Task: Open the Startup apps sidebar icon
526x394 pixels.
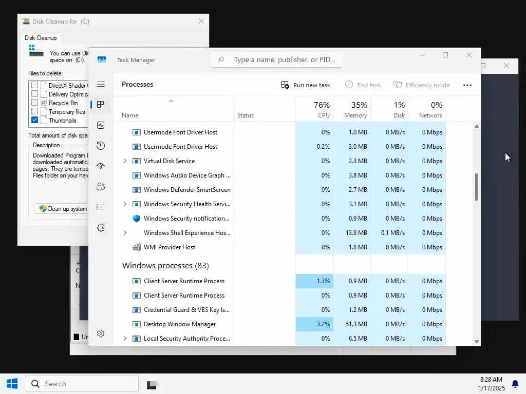Action: point(101,166)
